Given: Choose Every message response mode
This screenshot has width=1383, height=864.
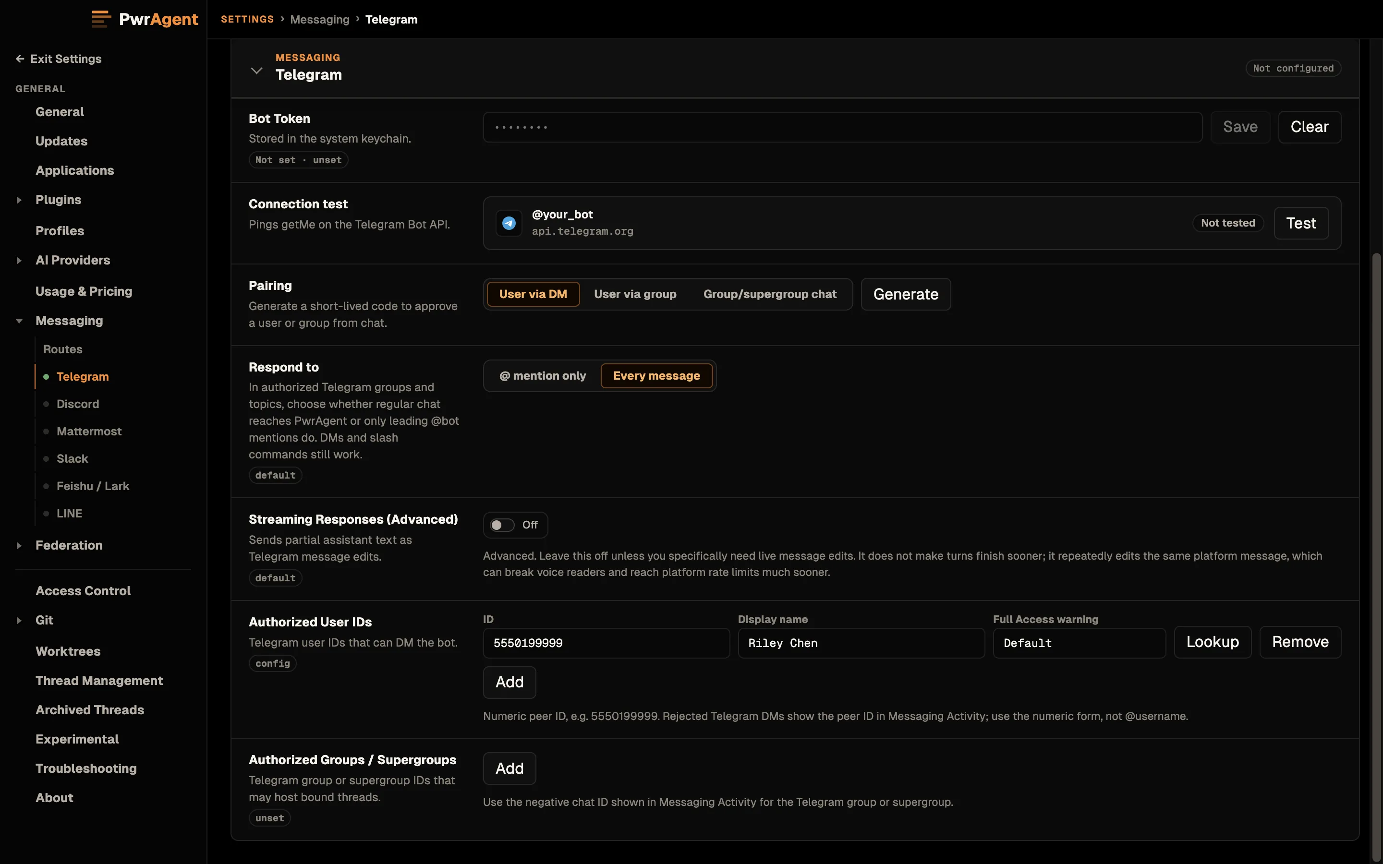Looking at the screenshot, I should (x=656, y=376).
